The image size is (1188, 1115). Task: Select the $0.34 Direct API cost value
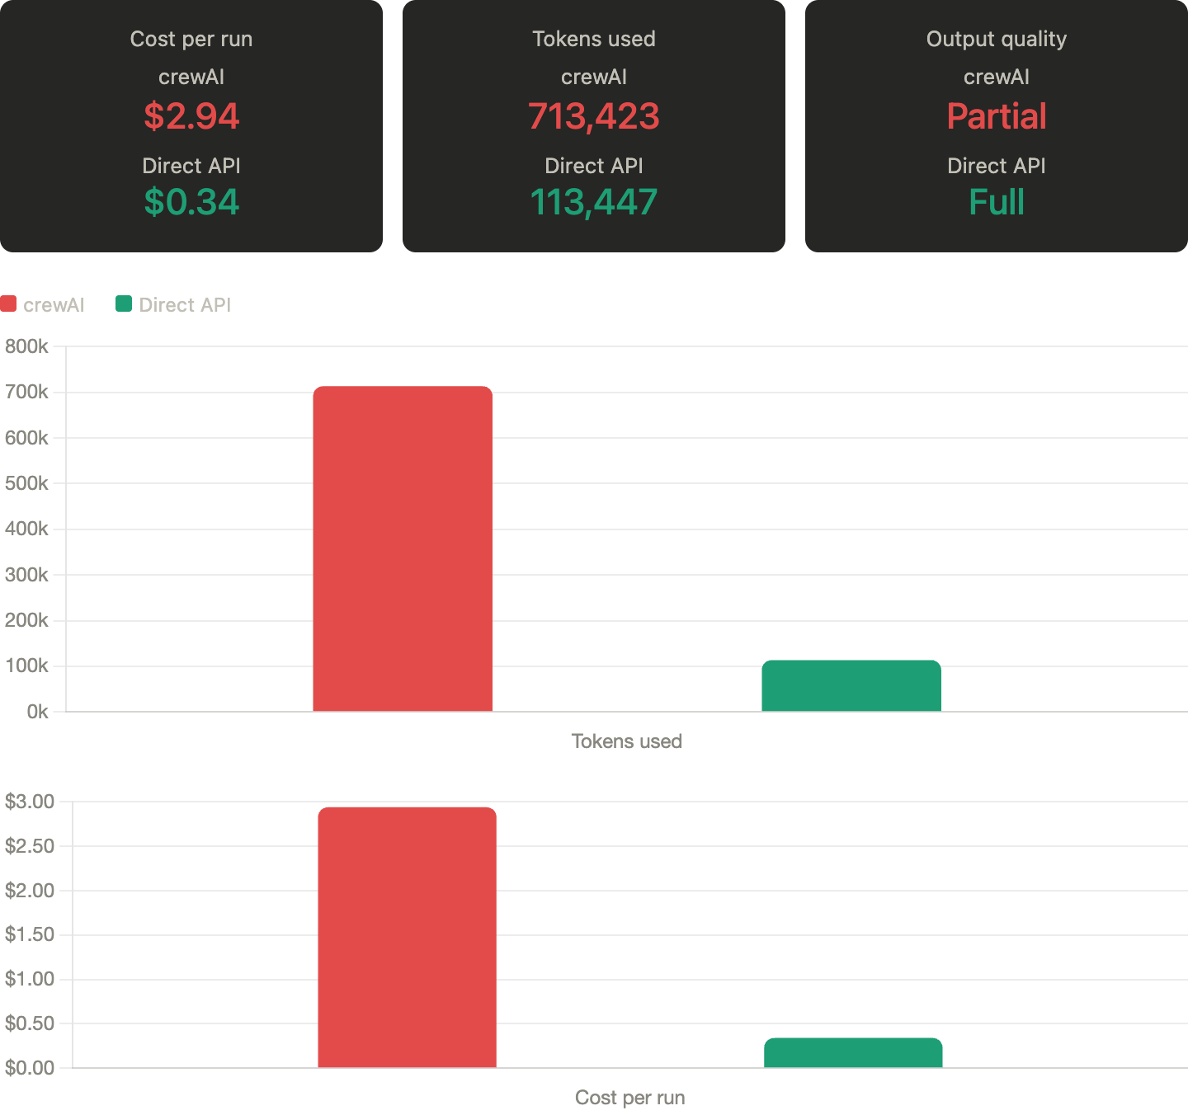(x=191, y=202)
